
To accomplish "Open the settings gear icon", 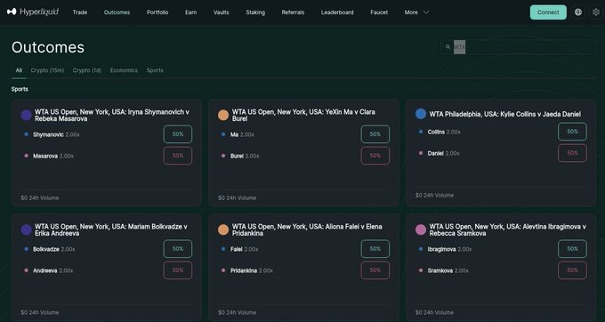I will 596,12.
